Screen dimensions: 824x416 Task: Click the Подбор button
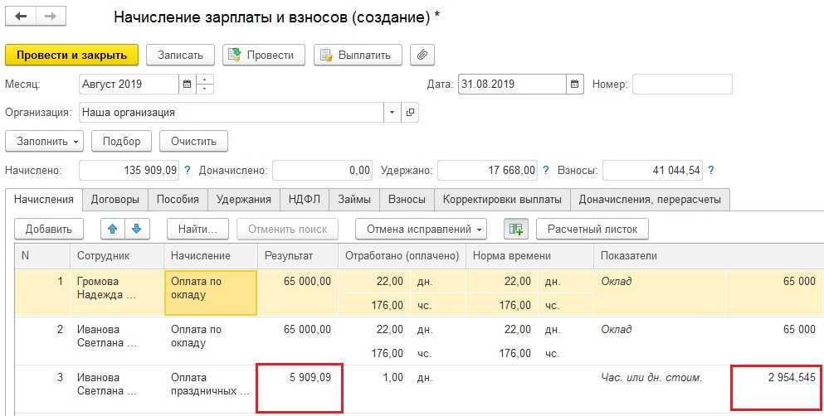click(x=121, y=141)
